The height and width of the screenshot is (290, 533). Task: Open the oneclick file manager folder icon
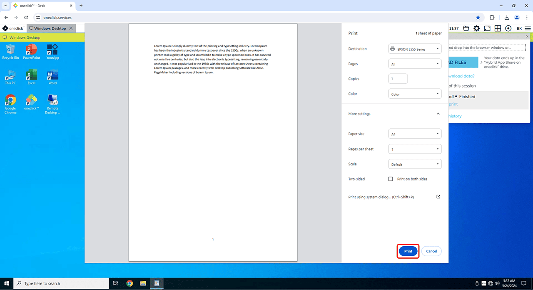[x=466, y=28]
